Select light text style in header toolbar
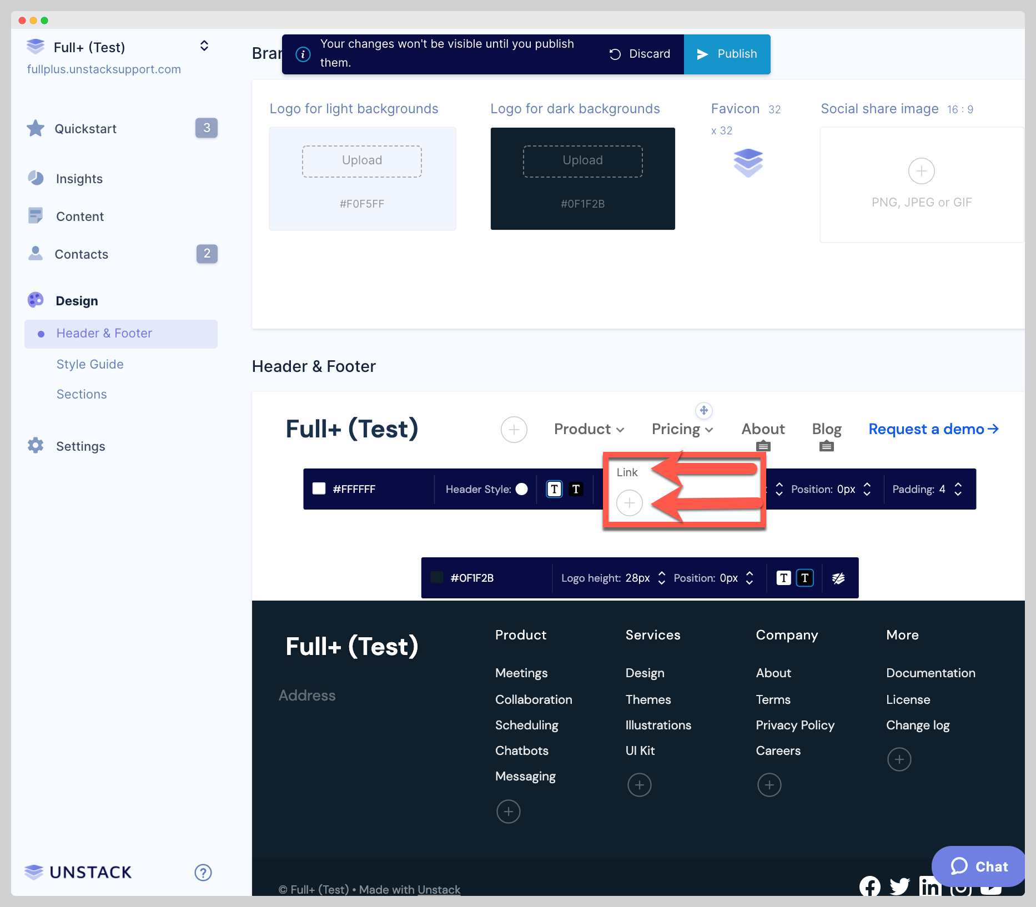 (554, 489)
